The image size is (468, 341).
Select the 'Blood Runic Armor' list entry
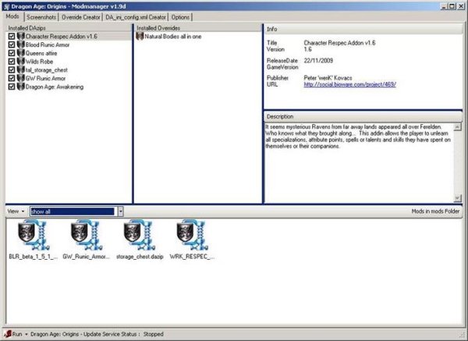[x=48, y=44]
